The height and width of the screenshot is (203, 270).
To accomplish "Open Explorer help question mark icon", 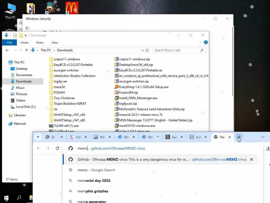I will tap(206, 43).
